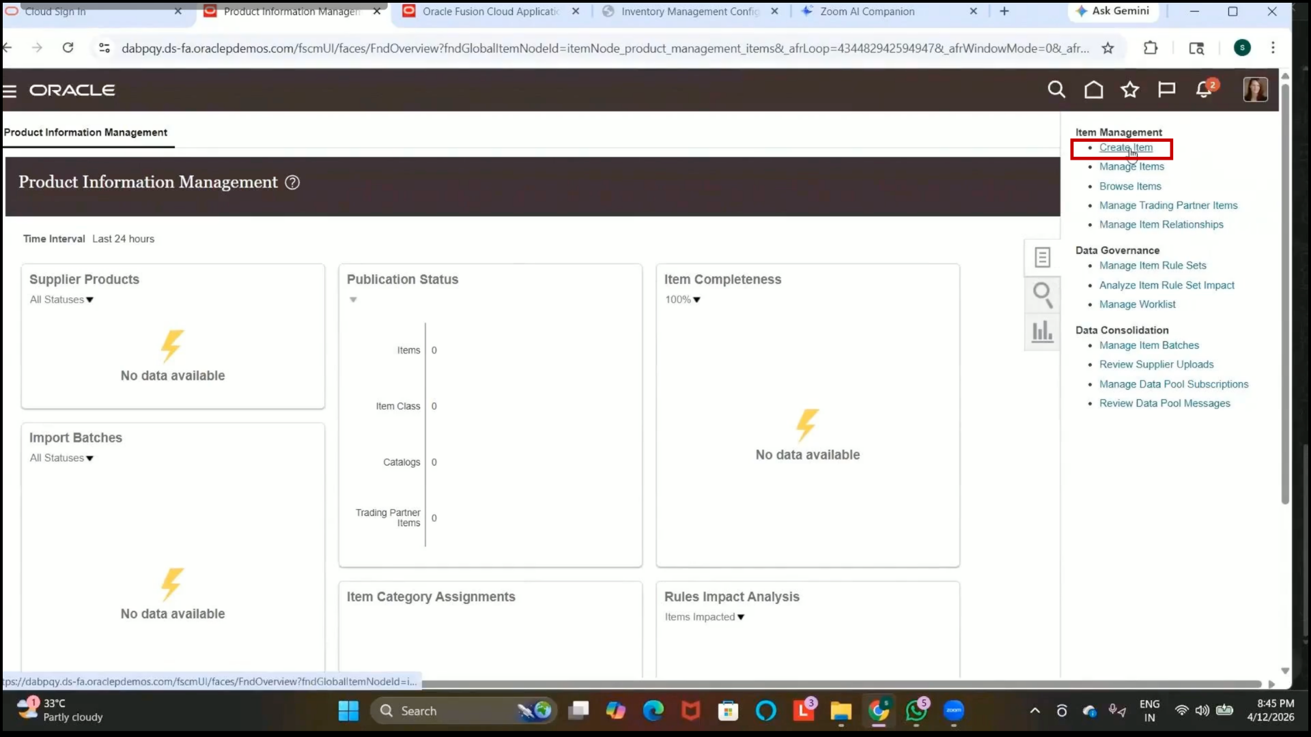Open Review Supplier Uploads link
1311x737 pixels.
pos(1157,364)
